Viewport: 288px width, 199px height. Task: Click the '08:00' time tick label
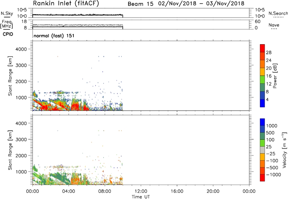pyautogui.click(x=105, y=191)
